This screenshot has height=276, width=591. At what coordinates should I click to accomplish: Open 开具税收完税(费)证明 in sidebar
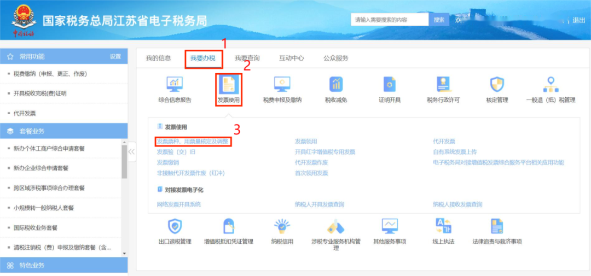(x=40, y=94)
